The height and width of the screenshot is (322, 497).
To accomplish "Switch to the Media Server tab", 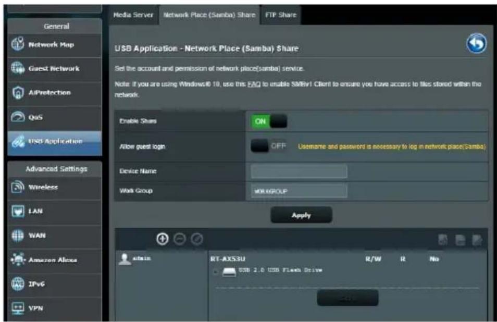I will click(x=133, y=15).
